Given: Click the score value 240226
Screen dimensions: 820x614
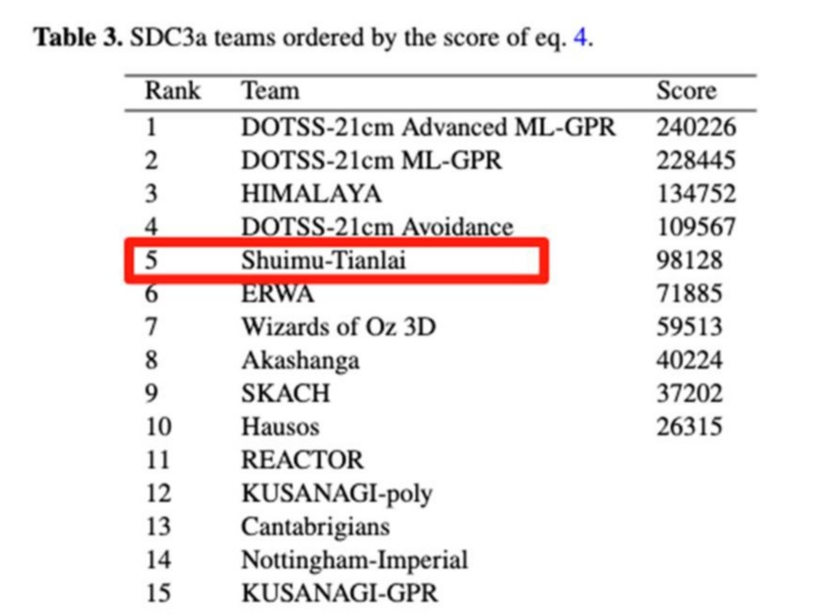Looking at the screenshot, I should (x=696, y=127).
